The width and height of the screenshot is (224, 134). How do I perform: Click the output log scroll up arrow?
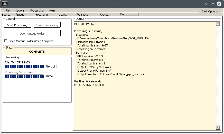[x=218, y=24]
